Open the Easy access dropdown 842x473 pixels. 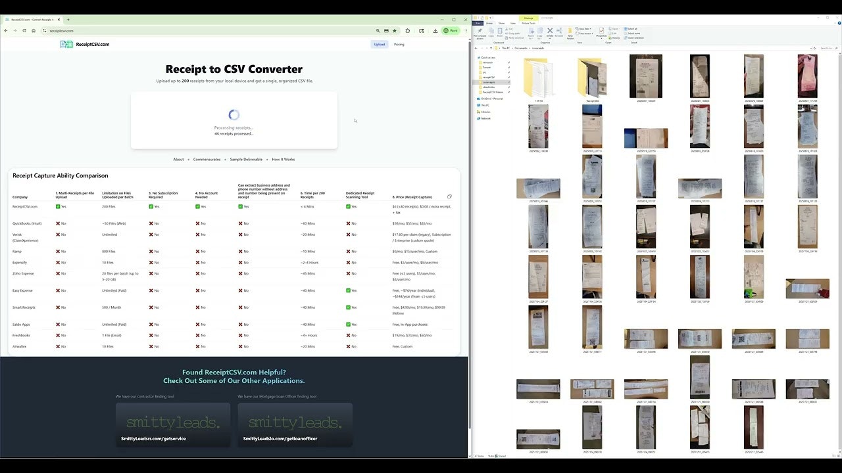point(584,33)
